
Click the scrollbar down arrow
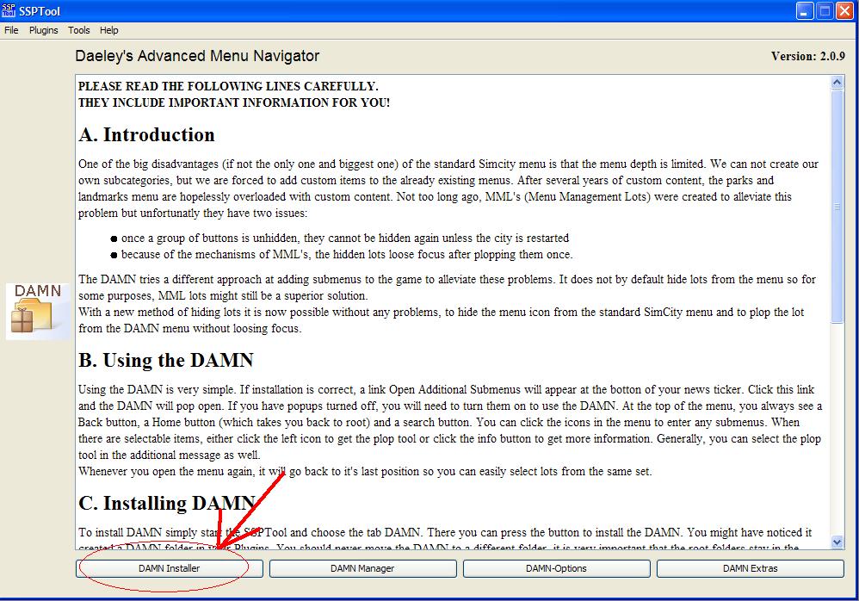pos(837,542)
